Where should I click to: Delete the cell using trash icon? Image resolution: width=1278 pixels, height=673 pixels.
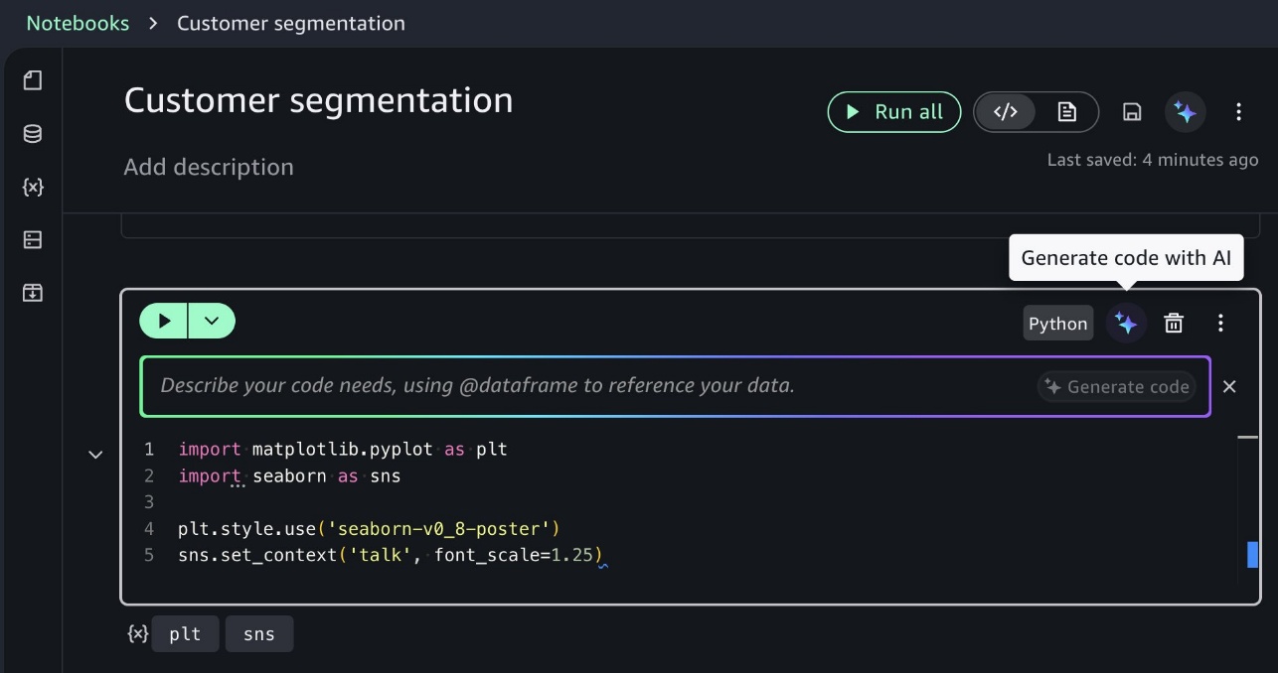(1174, 323)
